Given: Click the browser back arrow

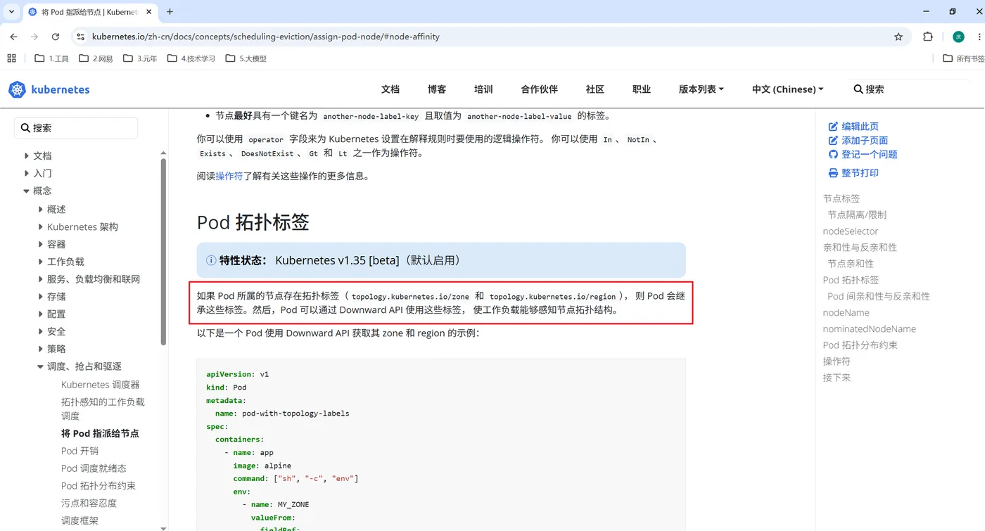Looking at the screenshot, I should [13, 37].
